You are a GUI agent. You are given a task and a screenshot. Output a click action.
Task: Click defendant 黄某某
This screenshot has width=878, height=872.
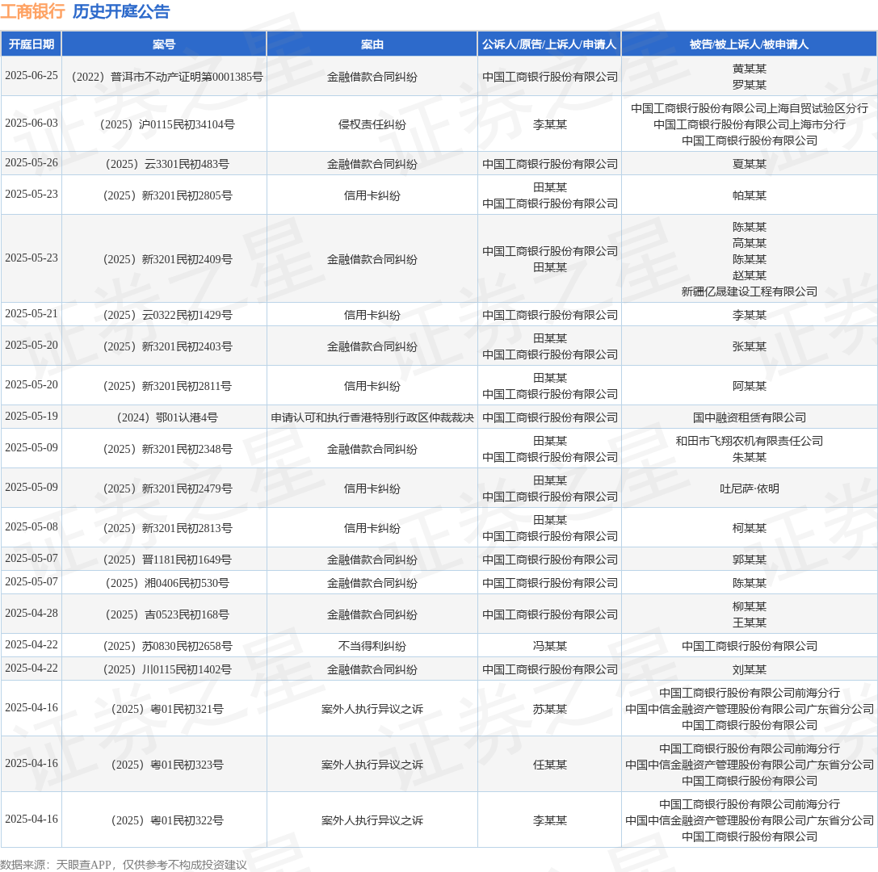[750, 69]
